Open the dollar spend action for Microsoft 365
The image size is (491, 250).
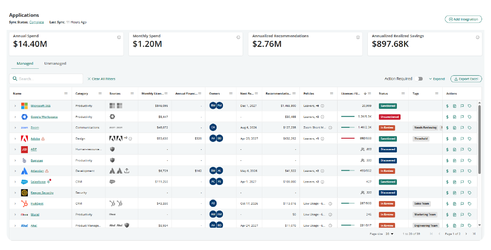click(x=447, y=106)
